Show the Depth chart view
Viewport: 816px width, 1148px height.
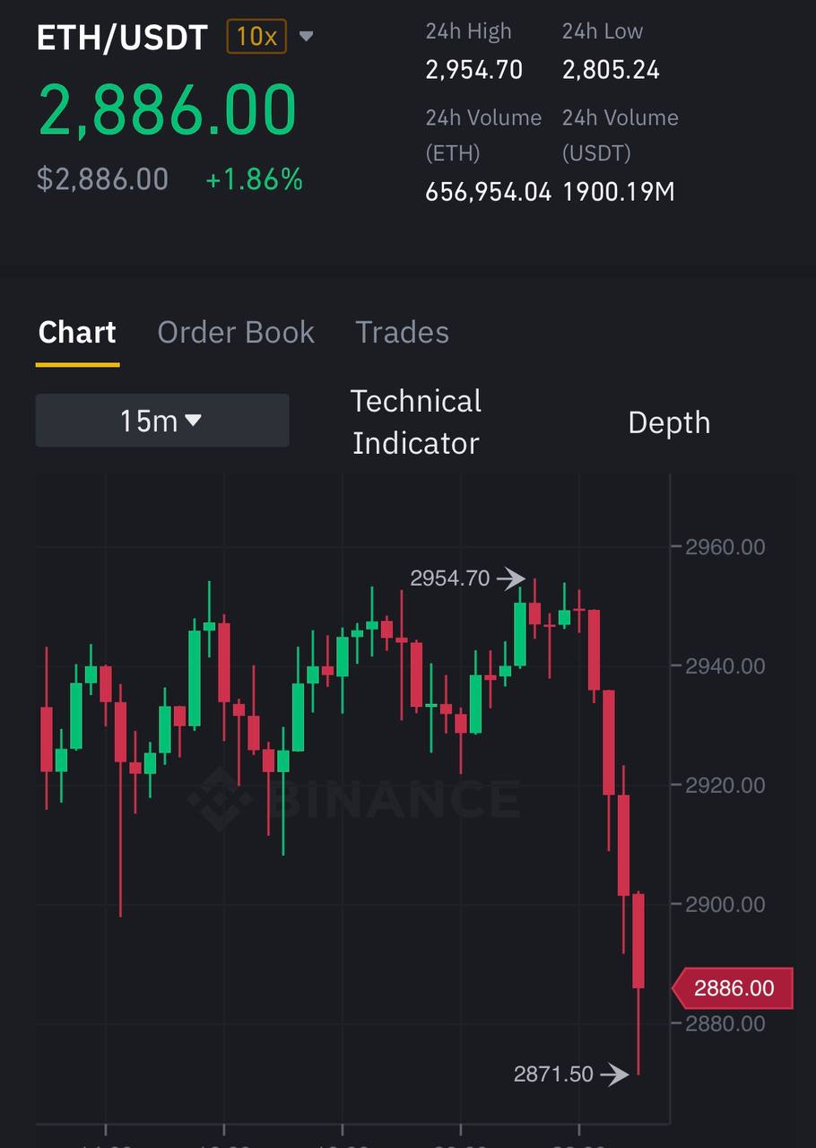pyautogui.click(x=669, y=422)
